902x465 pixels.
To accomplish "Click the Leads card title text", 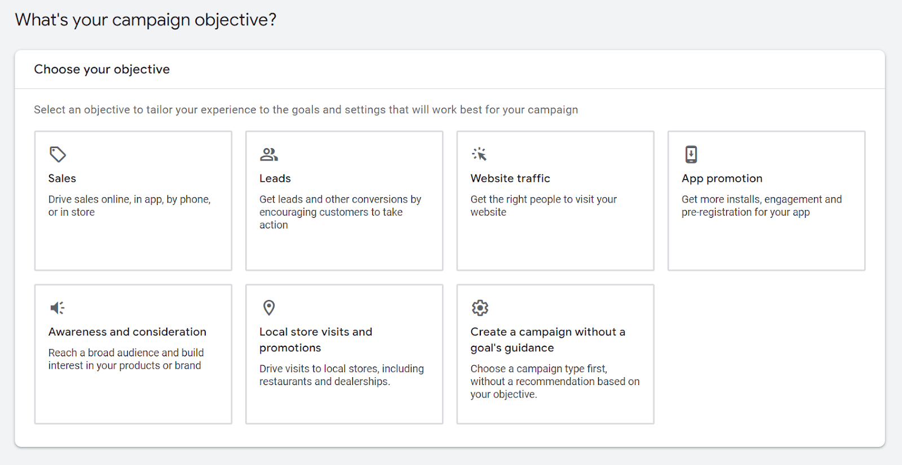I will tap(275, 178).
